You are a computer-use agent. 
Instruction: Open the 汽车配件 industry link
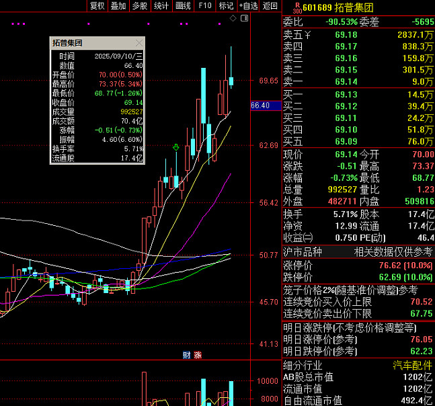413,365
